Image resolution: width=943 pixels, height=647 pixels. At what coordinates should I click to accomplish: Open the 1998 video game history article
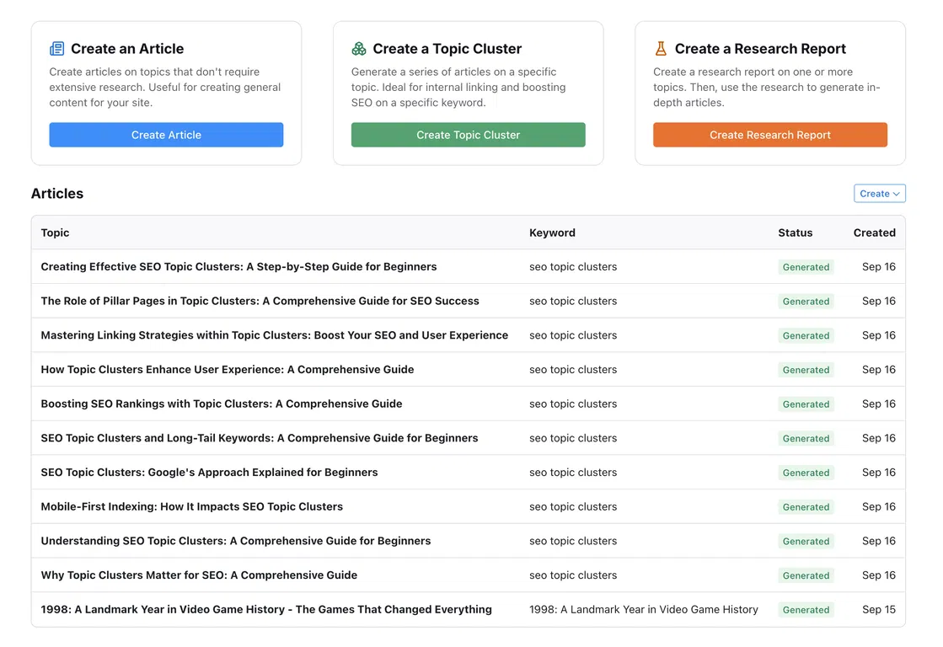266,609
